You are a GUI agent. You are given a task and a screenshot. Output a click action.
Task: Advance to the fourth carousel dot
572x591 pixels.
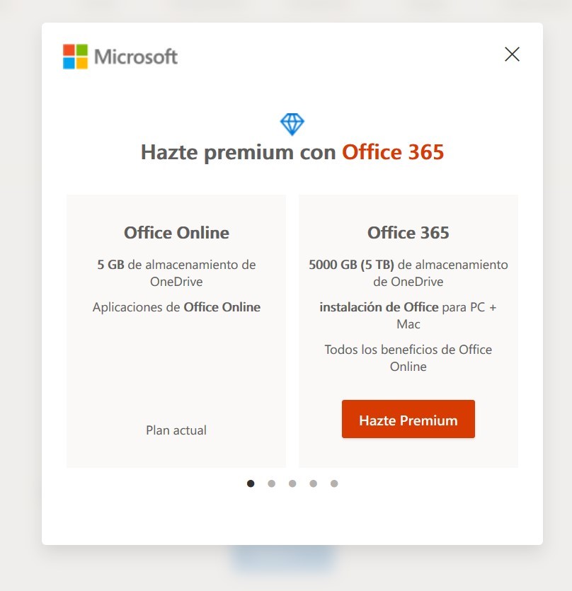tap(313, 483)
